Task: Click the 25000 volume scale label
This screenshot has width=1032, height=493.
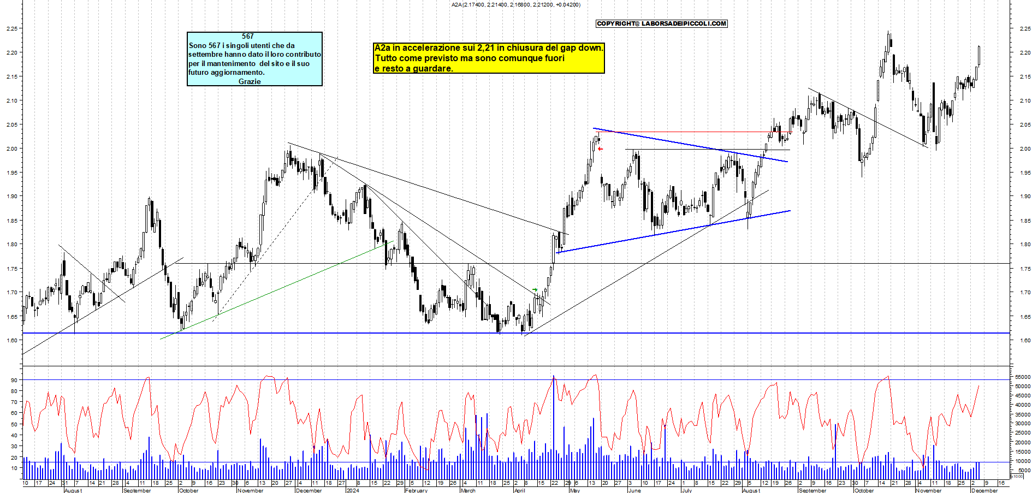Action: click(x=1023, y=433)
